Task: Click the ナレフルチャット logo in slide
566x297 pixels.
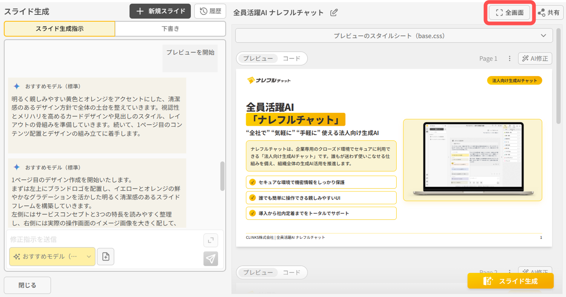Action: click(x=269, y=80)
